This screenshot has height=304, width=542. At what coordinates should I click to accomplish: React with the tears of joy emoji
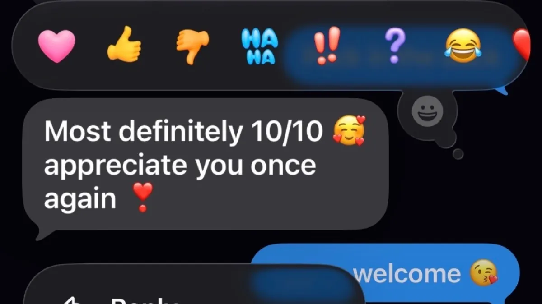(x=463, y=46)
